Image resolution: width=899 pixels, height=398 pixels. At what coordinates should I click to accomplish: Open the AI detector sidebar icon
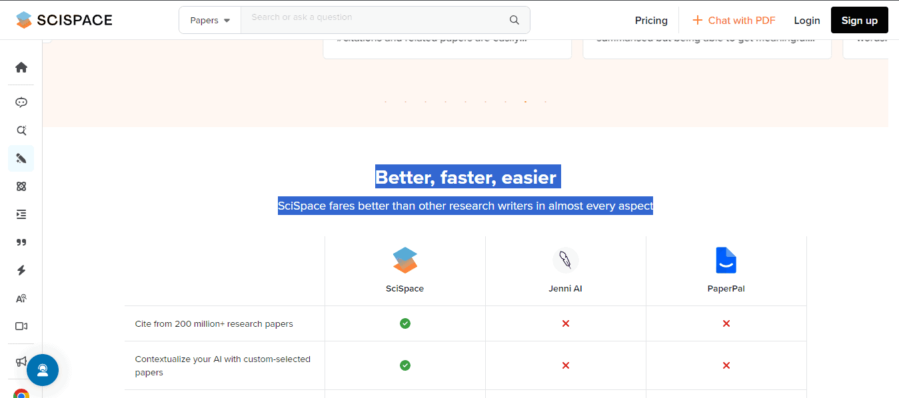coord(21,298)
